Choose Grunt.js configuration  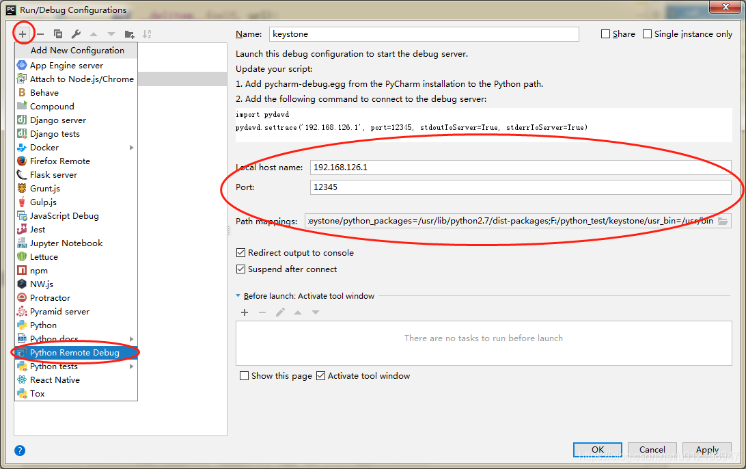click(76, 189)
